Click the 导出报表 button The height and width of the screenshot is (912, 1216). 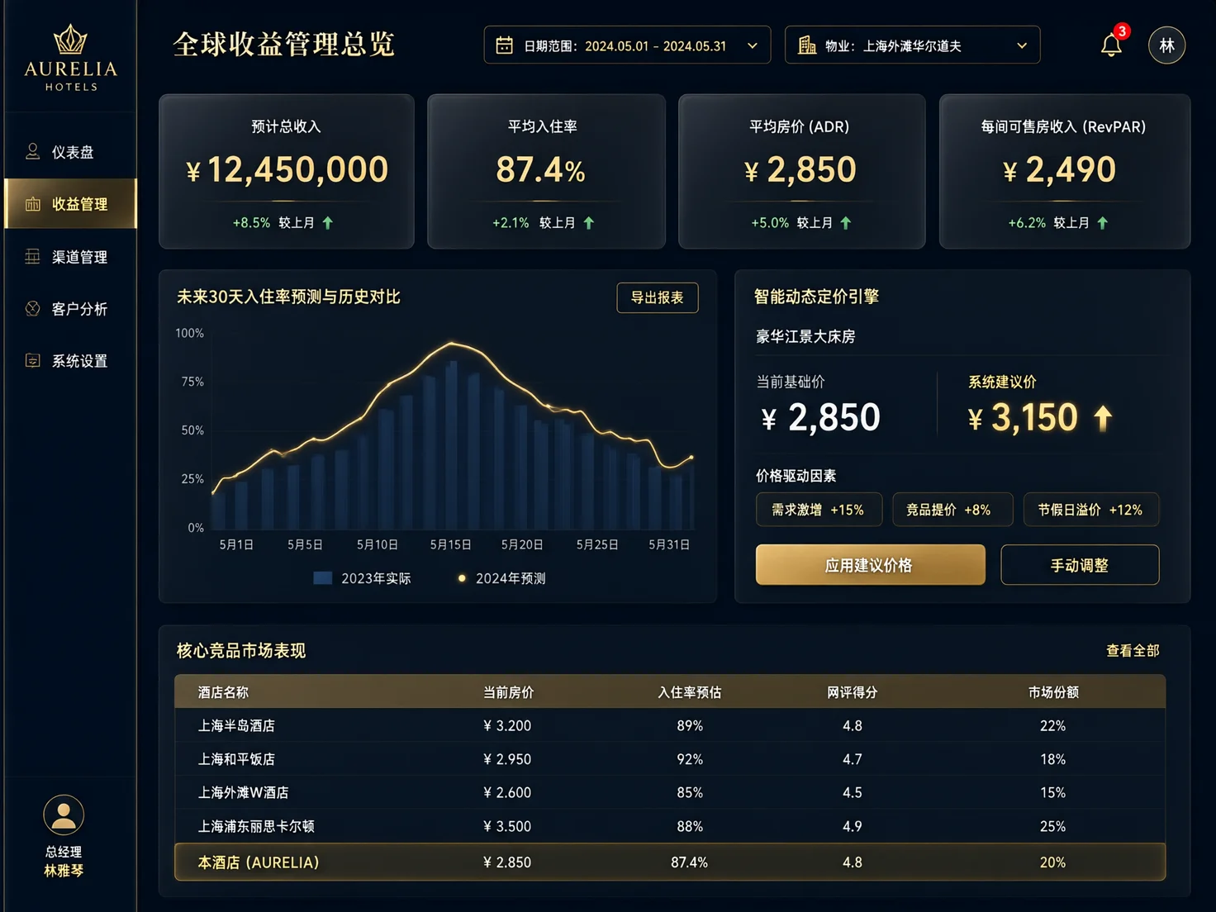coord(658,297)
